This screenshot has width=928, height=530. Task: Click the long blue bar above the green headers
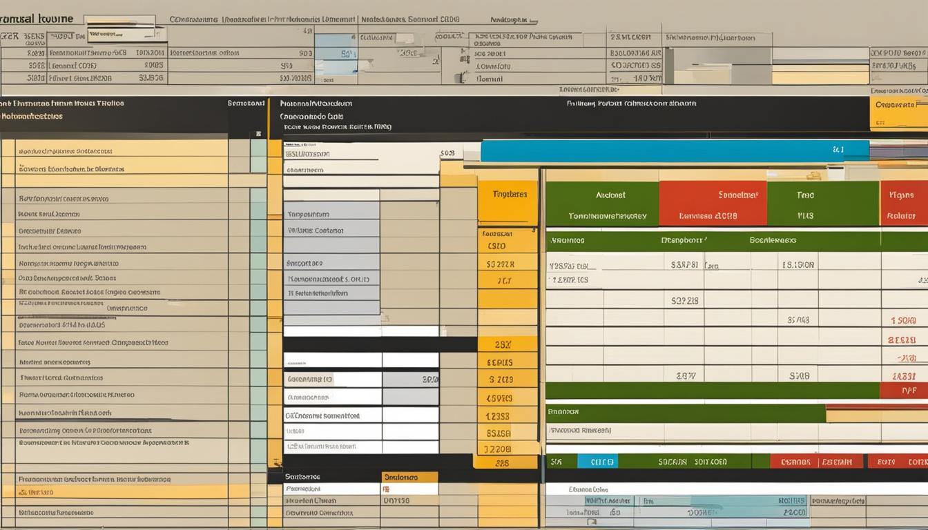[x=674, y=150]
